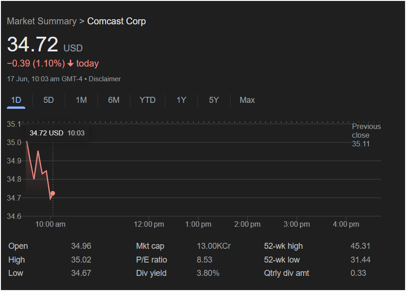Click the 35.0 y-axis label
Image resolution: width=406 pixels, height=291 pixels.
click(14, 143)
